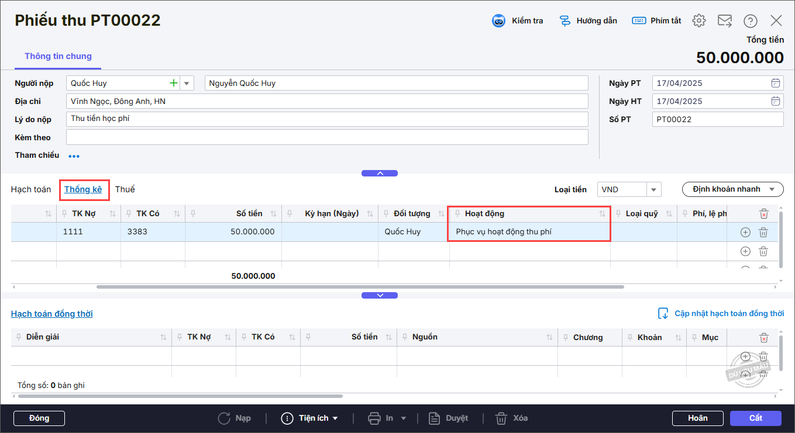This screenshot has width=795, height=433.
Task: Click the accounting grid horizontal scrollbar
Action: (x=360, y=287)
